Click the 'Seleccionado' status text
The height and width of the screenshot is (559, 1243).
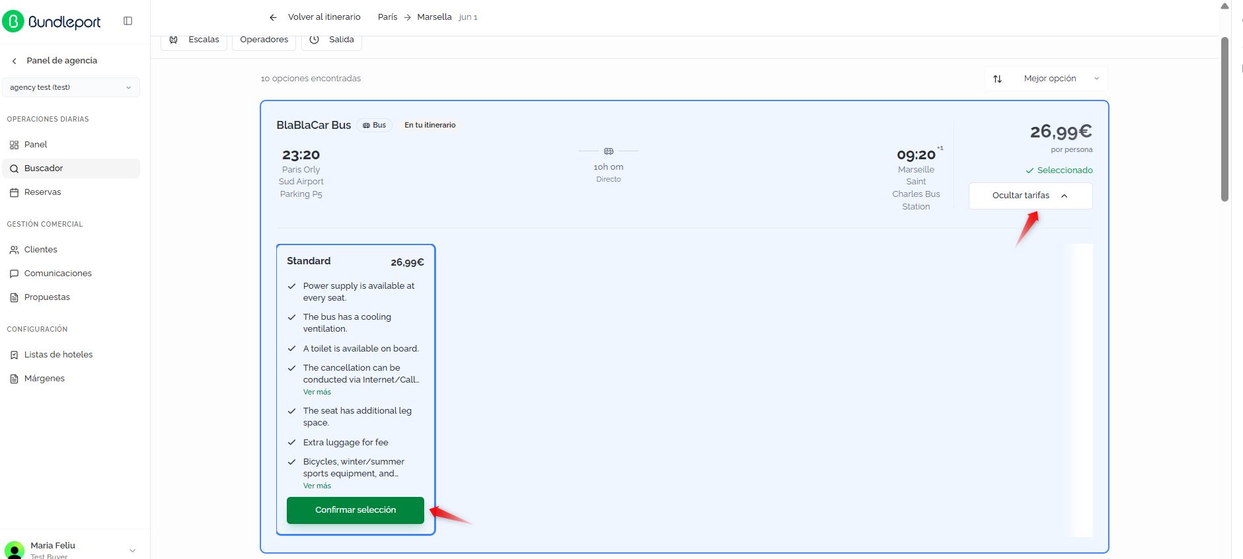pos(1065,170)
